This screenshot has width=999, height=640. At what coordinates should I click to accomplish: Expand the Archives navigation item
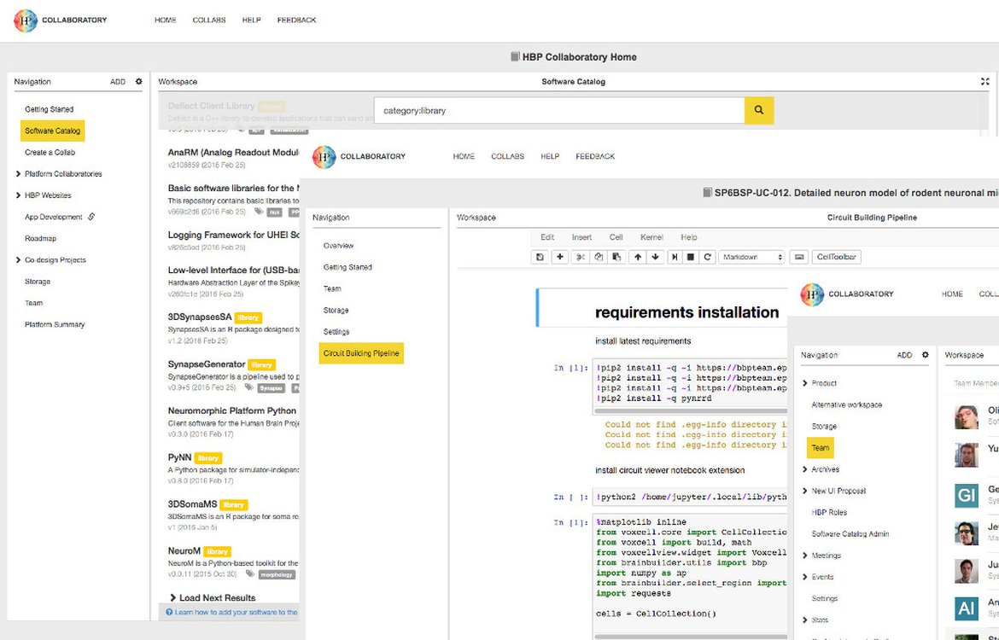804,469
